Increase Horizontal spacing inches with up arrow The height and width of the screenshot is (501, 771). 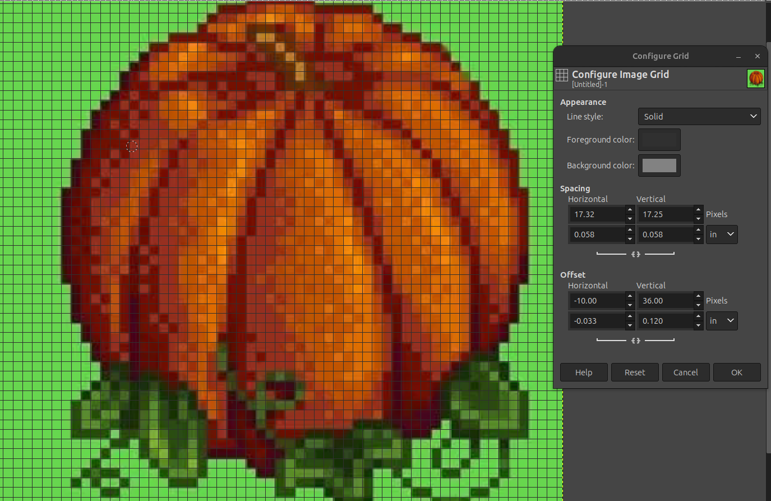(630, 230)
